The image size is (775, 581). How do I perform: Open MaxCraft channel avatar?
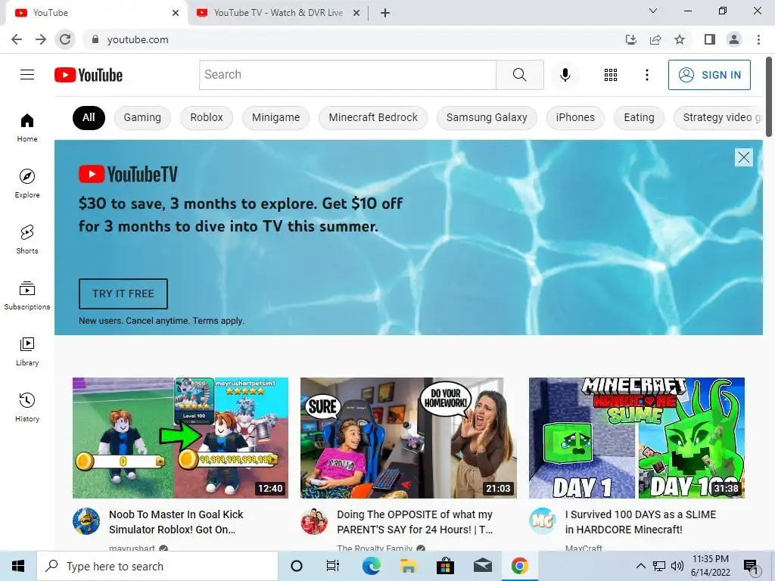[542, 521]
